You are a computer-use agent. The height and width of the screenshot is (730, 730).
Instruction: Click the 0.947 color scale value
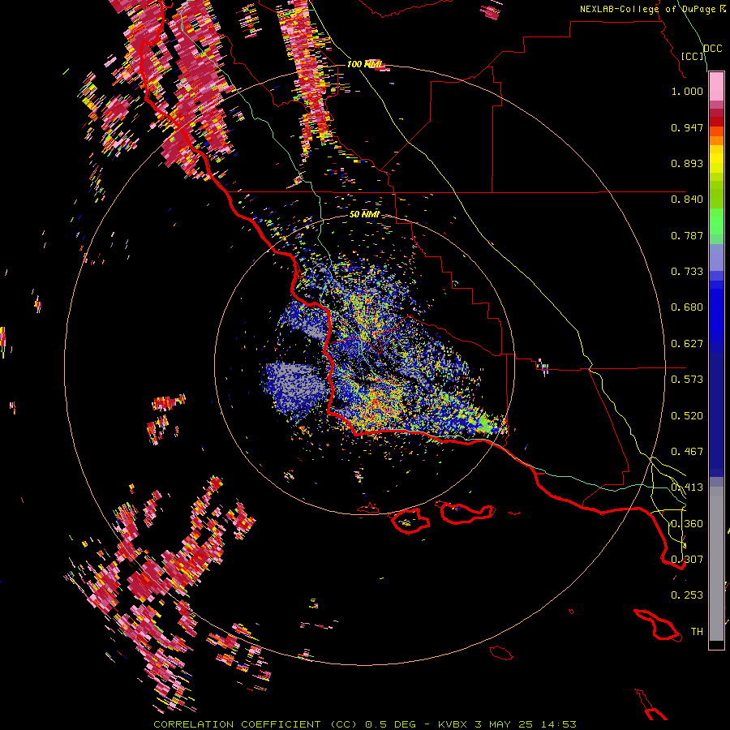tap(687, 127)
